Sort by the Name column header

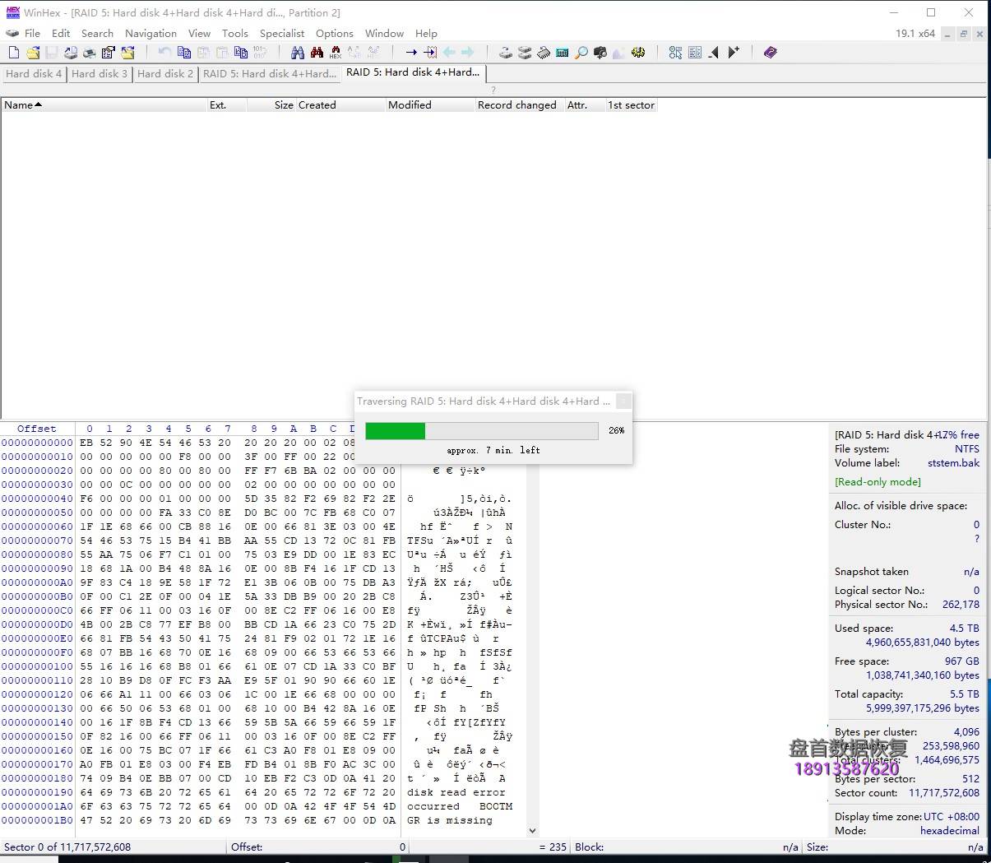tap(104, 105)
